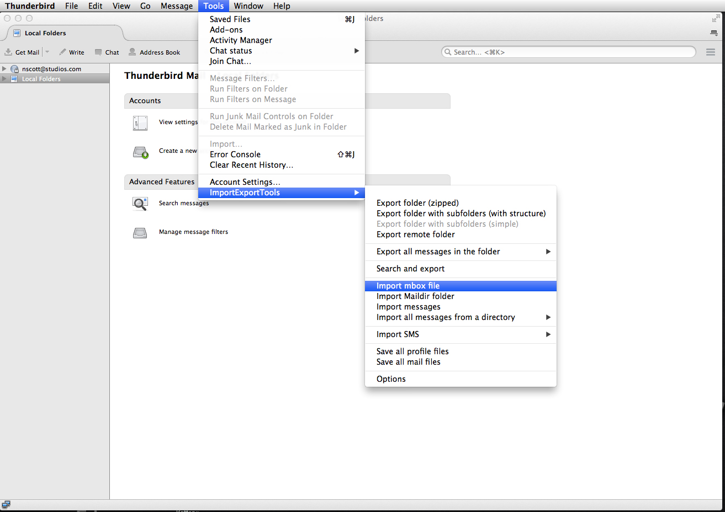Expand Import all messages from a directory
This screenshot has height=512, width=725.
coord(461,317)
